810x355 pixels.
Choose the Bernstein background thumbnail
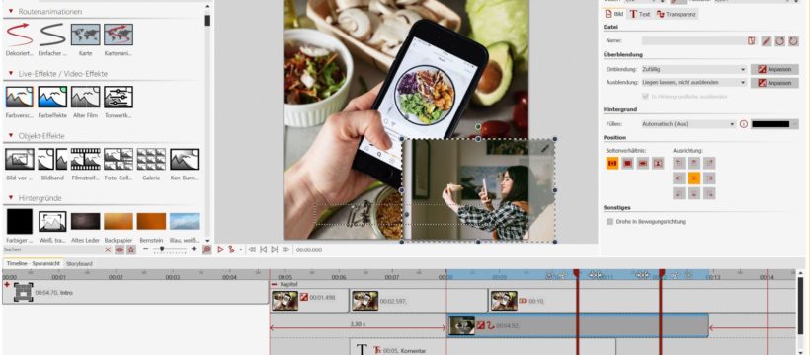151,221
